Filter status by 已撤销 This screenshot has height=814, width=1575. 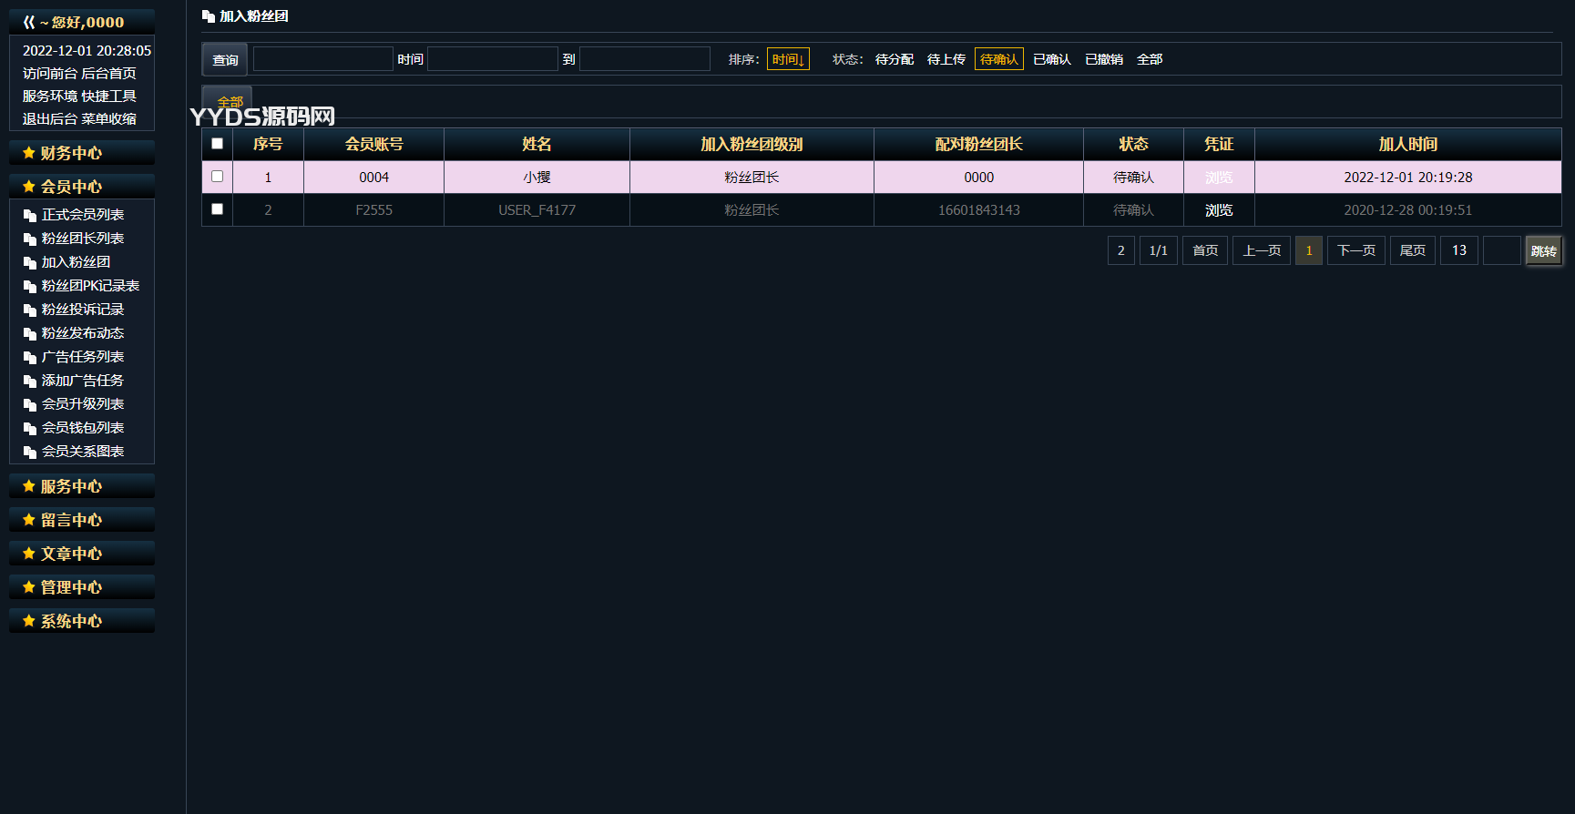pos(1104,59)
